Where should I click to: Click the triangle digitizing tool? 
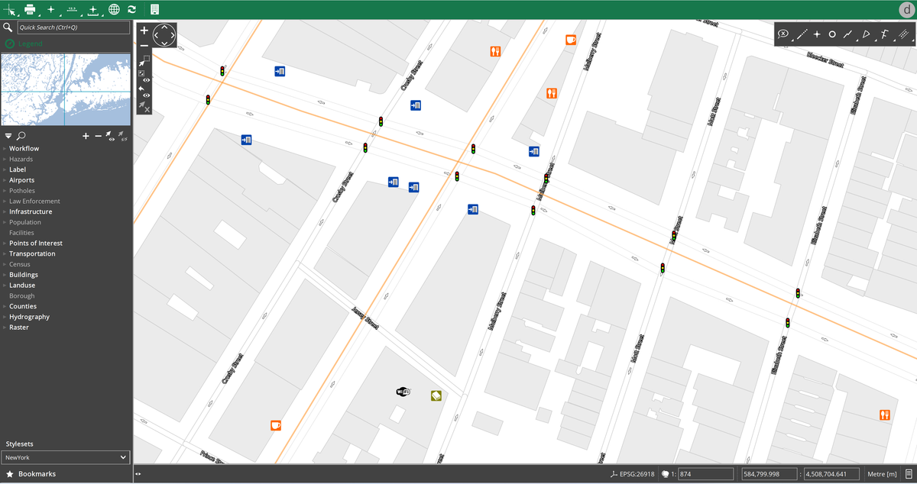pos(866,34)
